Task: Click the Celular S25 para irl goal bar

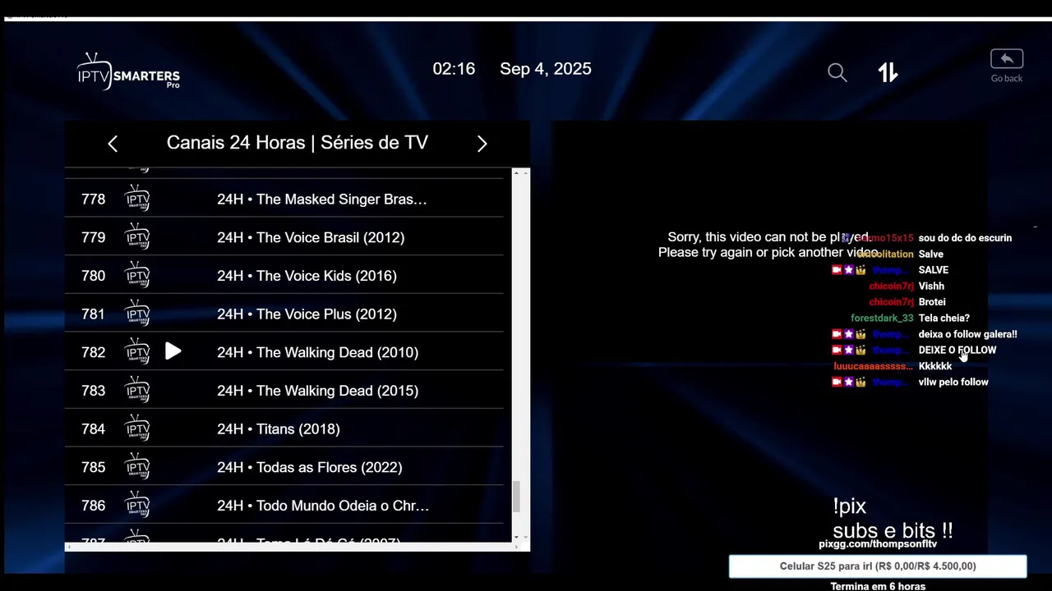Action: (x=878, y=566)
